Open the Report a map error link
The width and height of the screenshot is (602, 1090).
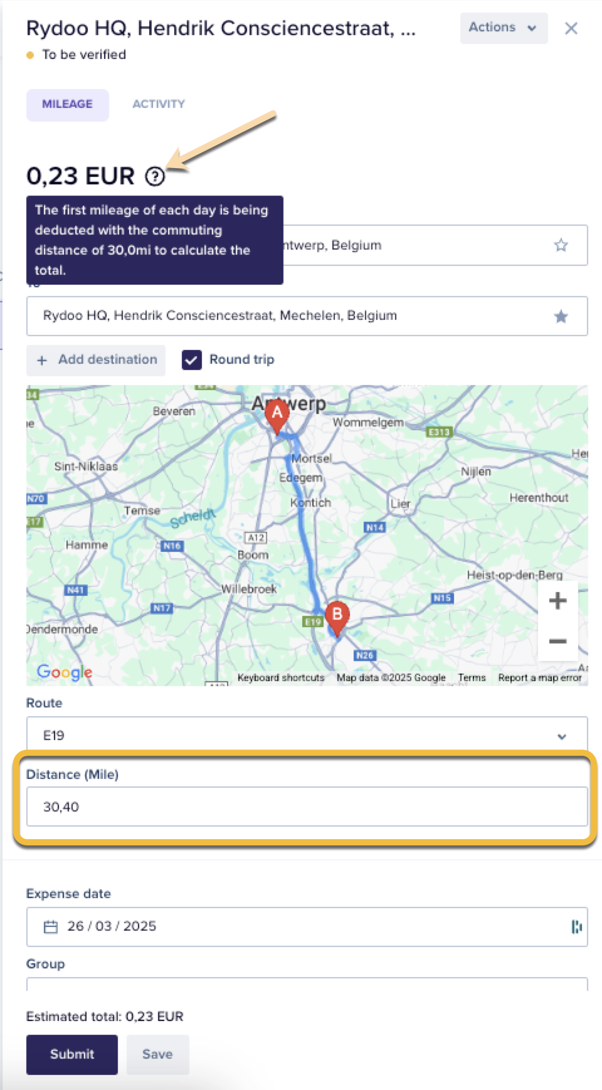click(x=540, y=678)
